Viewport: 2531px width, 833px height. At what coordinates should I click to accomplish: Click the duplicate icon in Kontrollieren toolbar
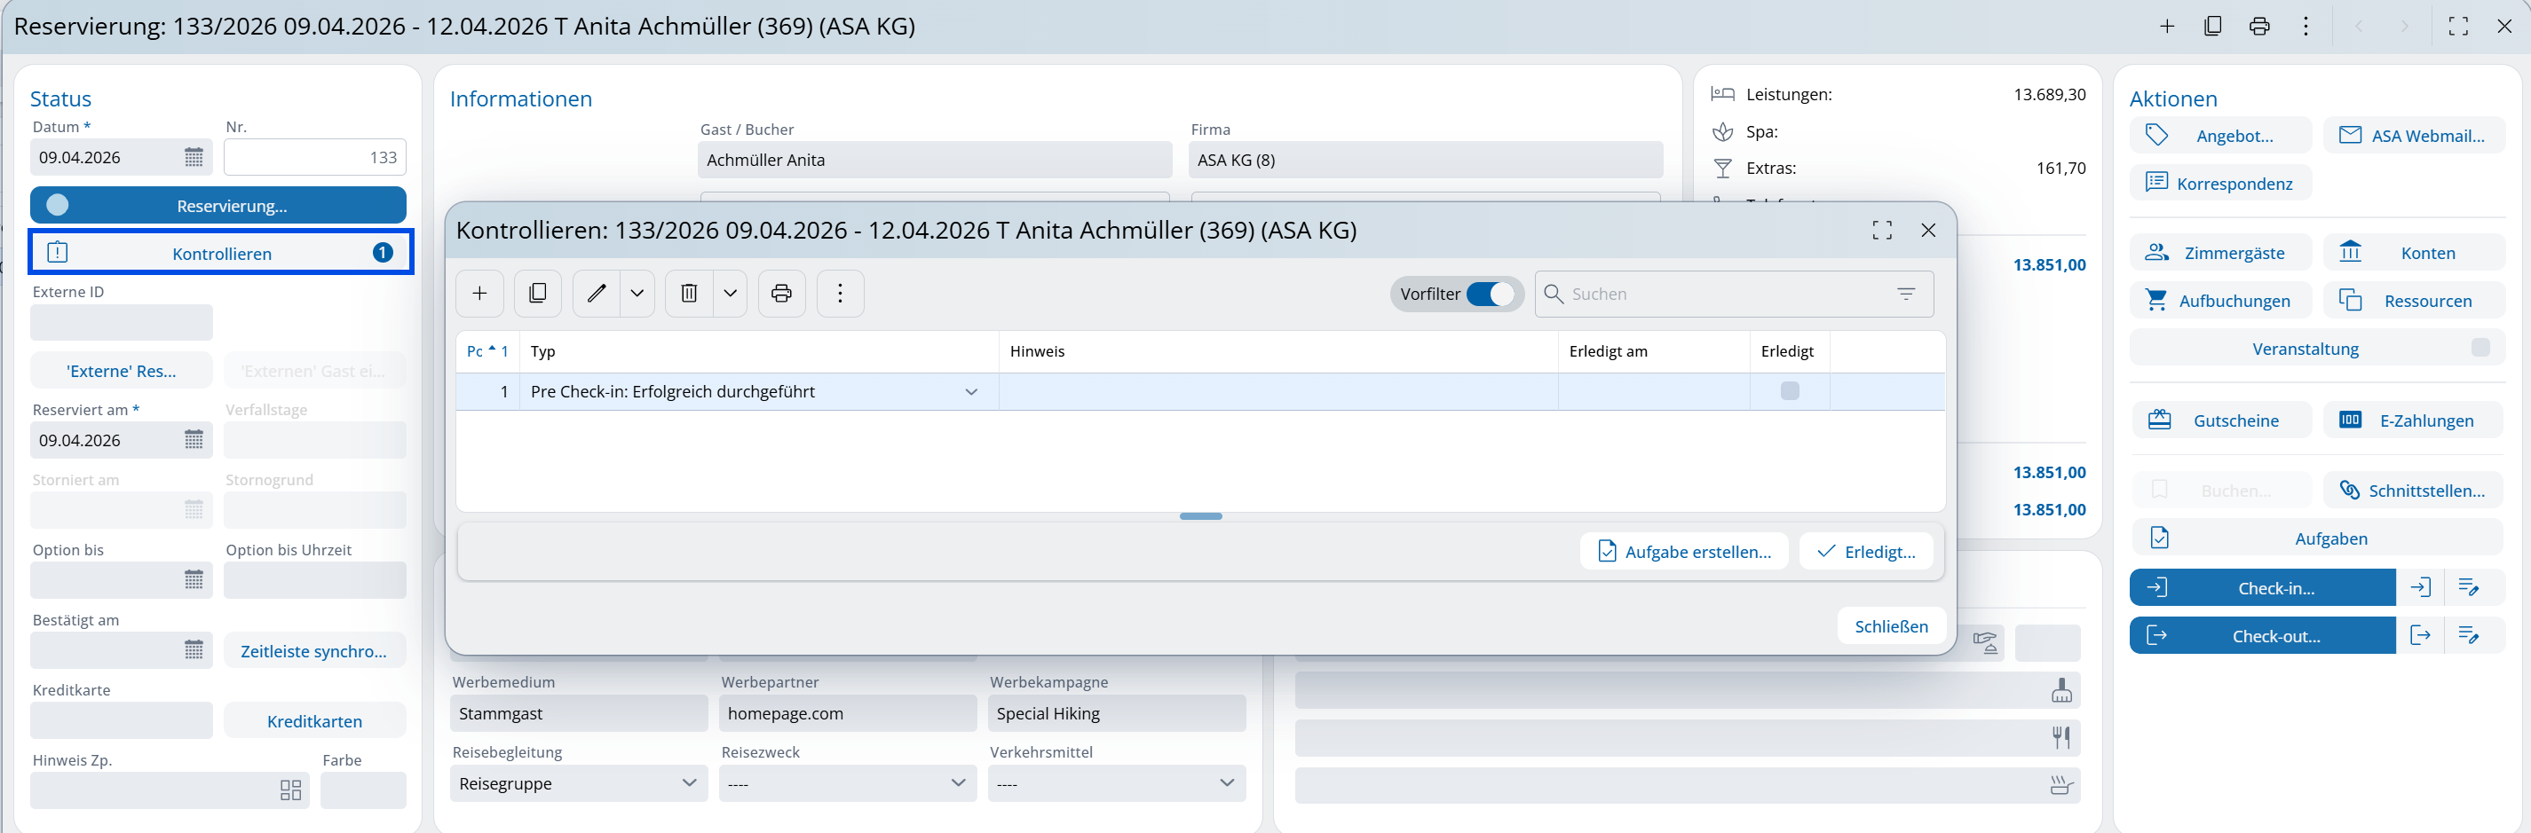point(537,294)
